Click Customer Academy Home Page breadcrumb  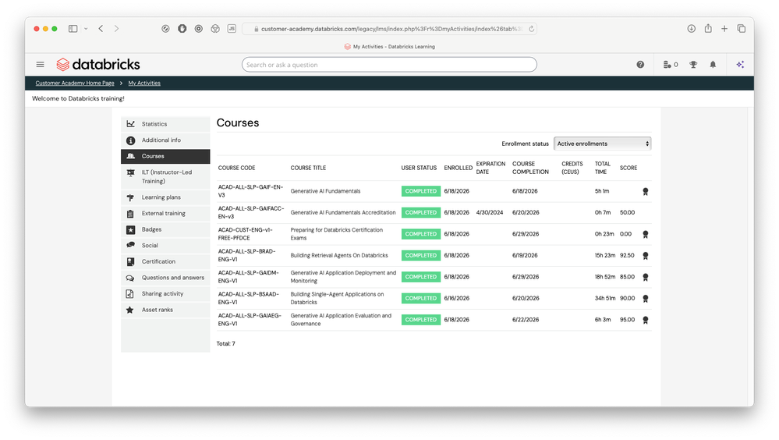coord(75,83)
